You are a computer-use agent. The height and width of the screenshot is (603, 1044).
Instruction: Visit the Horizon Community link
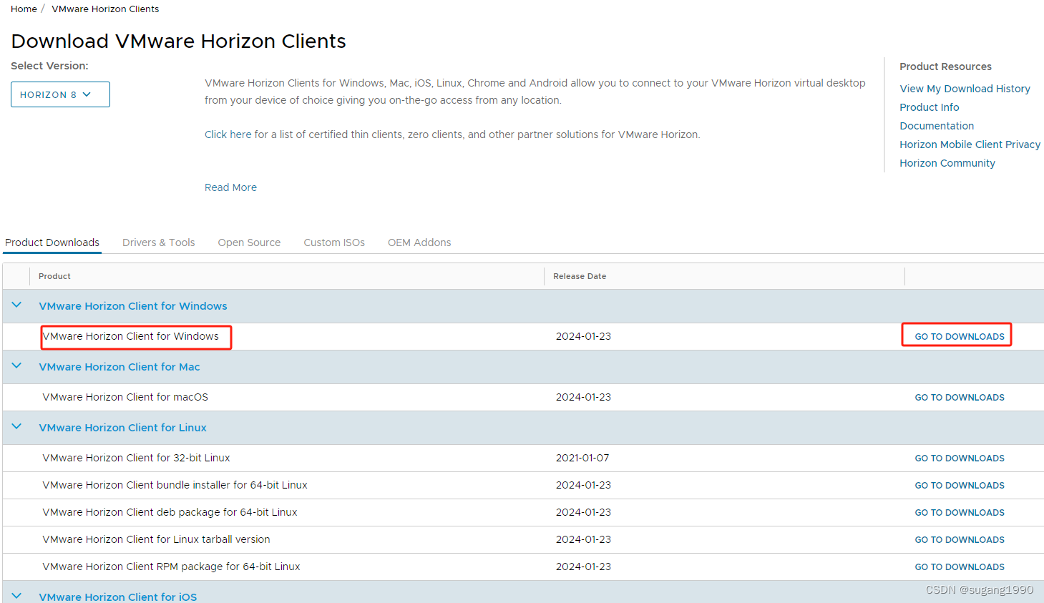click(947, 163)
